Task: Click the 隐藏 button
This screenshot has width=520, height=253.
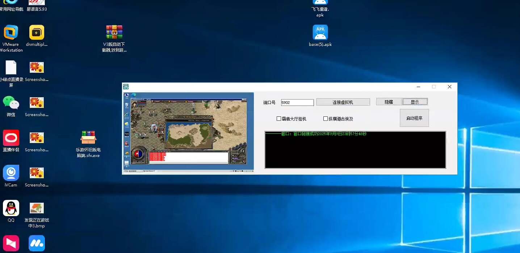Action: (x=389, y=102)
